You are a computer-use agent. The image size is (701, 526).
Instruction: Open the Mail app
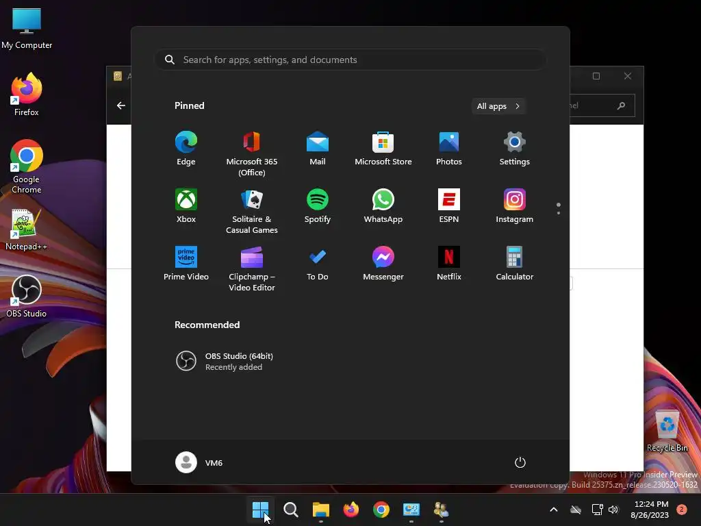tap(318, 149)
